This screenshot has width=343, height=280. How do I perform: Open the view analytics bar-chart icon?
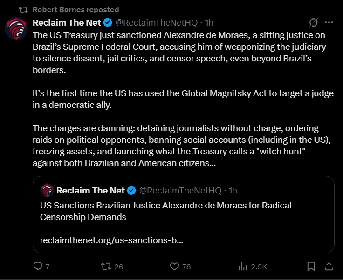pyautogui.click(x=243, y=267)
